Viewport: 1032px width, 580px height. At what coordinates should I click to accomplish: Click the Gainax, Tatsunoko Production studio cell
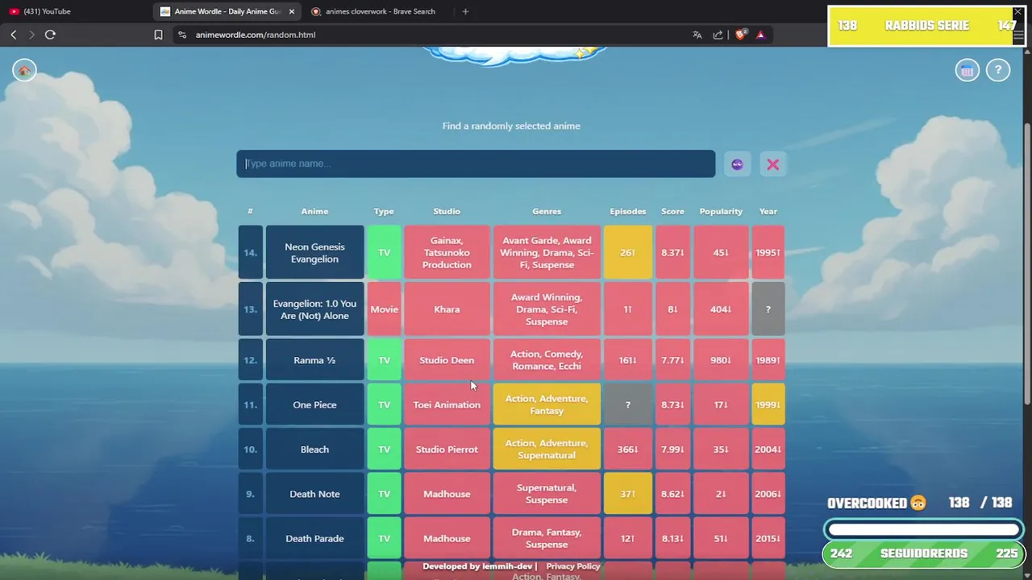pyautogui.click(x=447, y=252)
